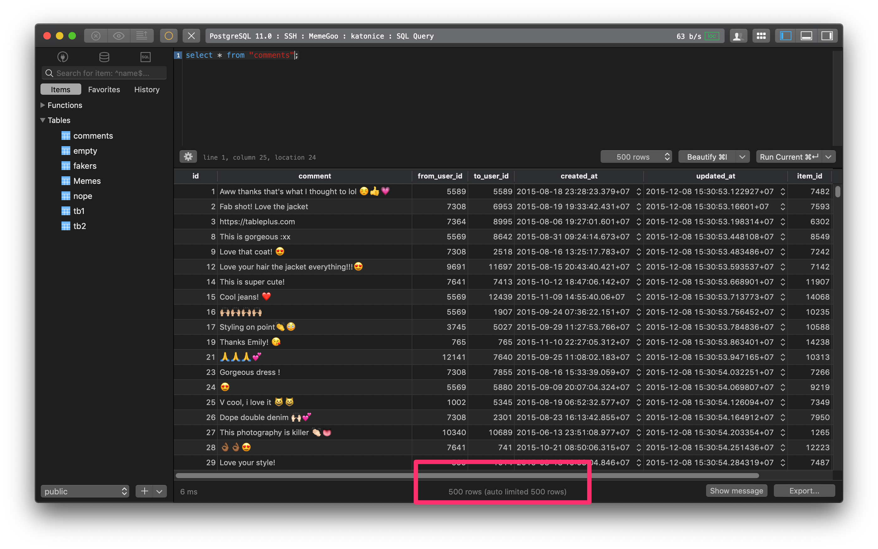This screenshot has height=549, width=878.
Task: Expand the Functions section
Action: 42,105
